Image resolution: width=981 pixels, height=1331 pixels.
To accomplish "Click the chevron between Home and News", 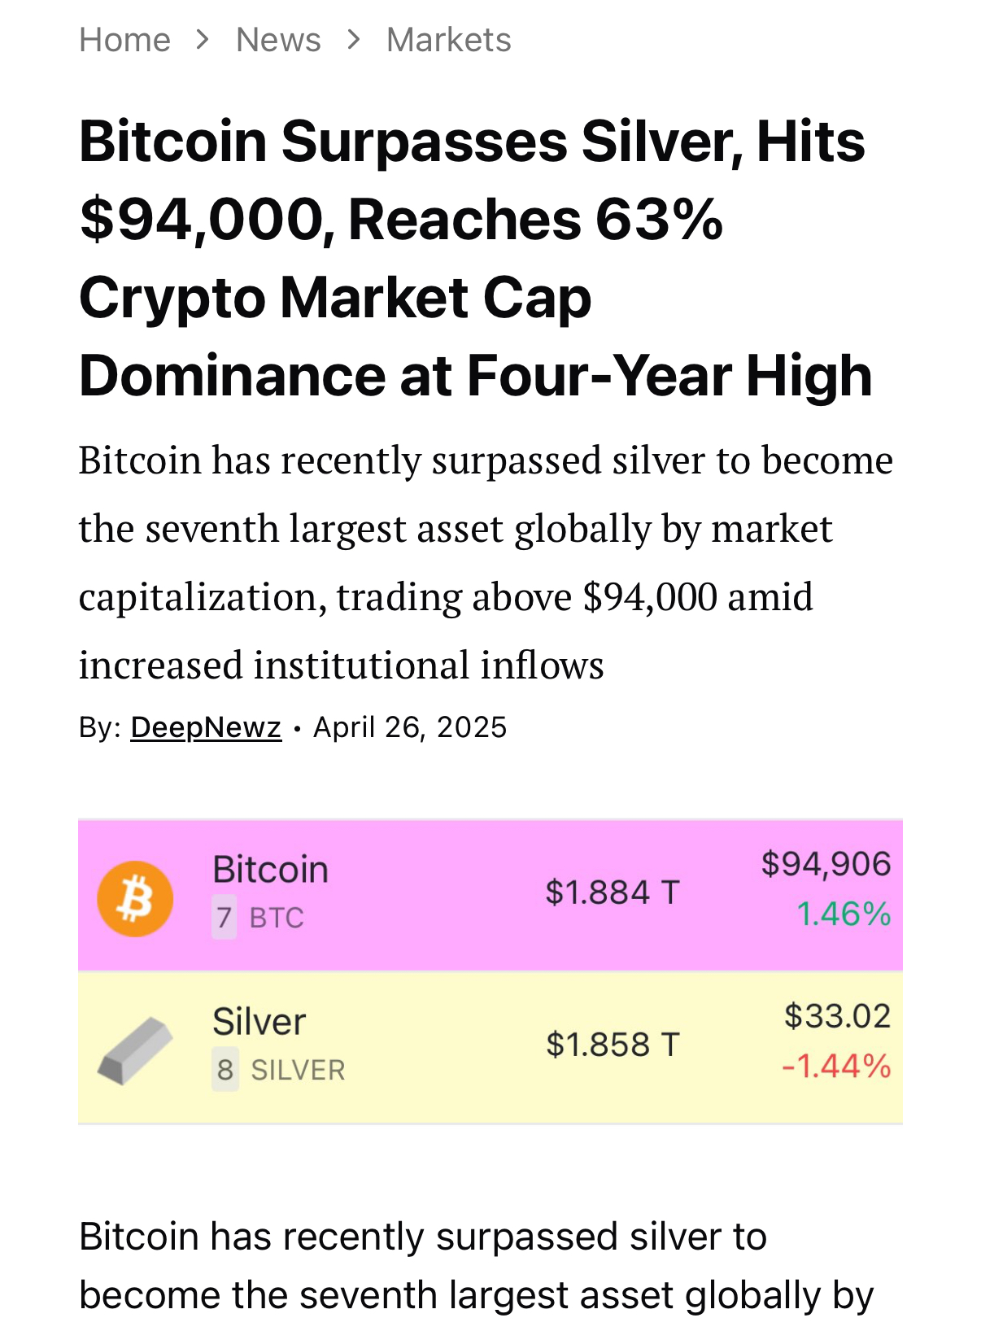I will [203, 39].
